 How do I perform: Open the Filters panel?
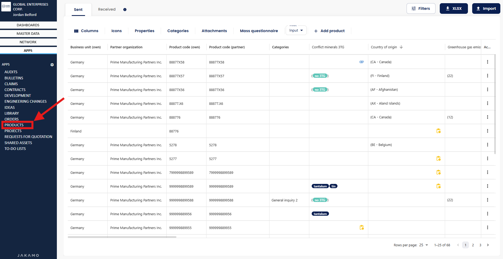click(x=421, y=8)
